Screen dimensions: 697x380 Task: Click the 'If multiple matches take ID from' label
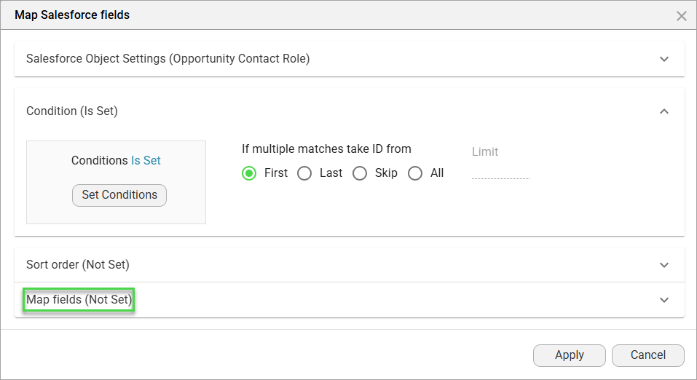(326, 149)
